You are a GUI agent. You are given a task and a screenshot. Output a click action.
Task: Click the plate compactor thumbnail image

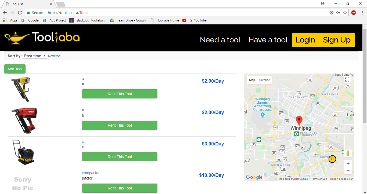coord(23,152)
